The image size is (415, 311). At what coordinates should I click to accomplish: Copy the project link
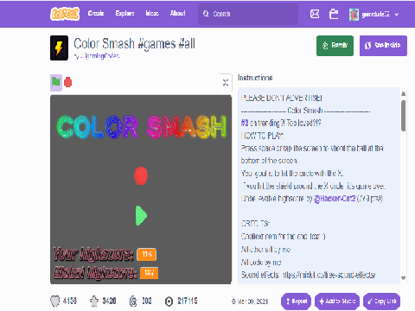[382, 301]
